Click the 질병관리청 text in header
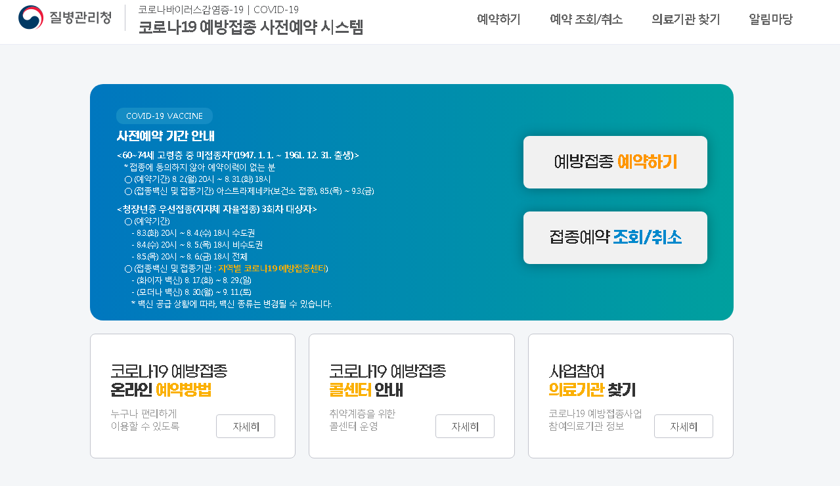 80,18
